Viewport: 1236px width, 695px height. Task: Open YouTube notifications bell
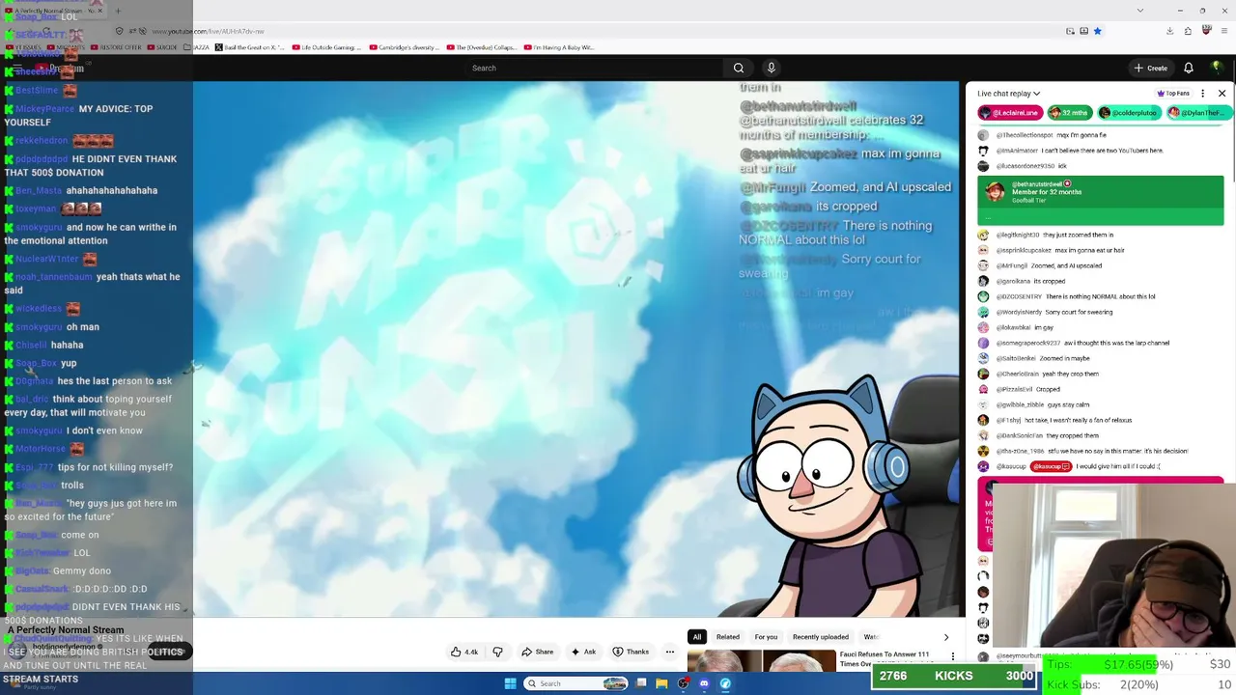point(1189,68)
